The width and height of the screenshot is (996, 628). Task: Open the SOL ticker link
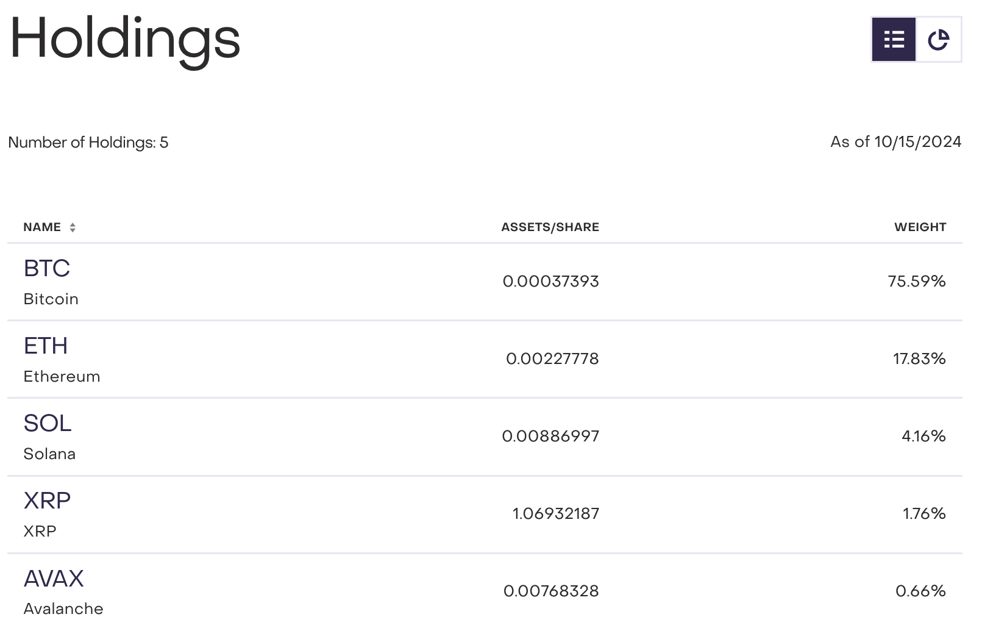48,423
